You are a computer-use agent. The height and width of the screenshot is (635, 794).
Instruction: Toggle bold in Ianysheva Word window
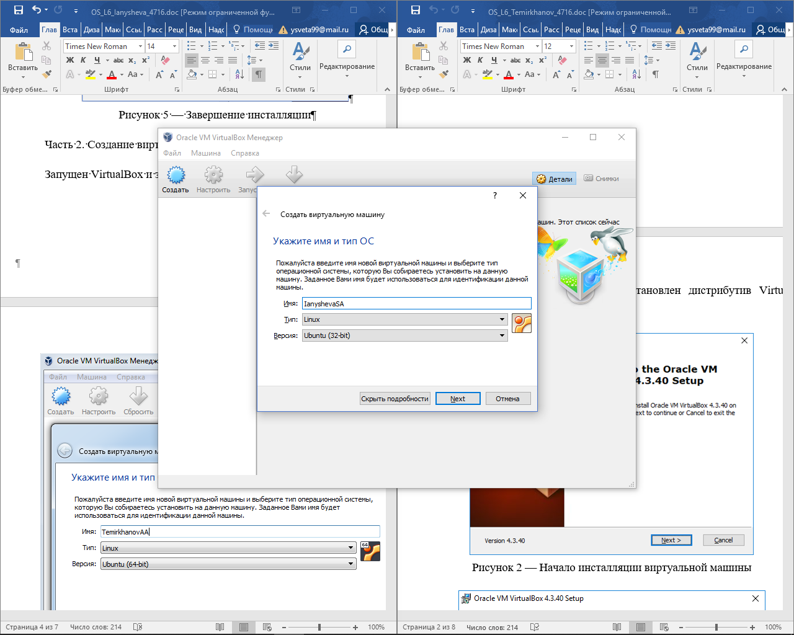point(70,60)
